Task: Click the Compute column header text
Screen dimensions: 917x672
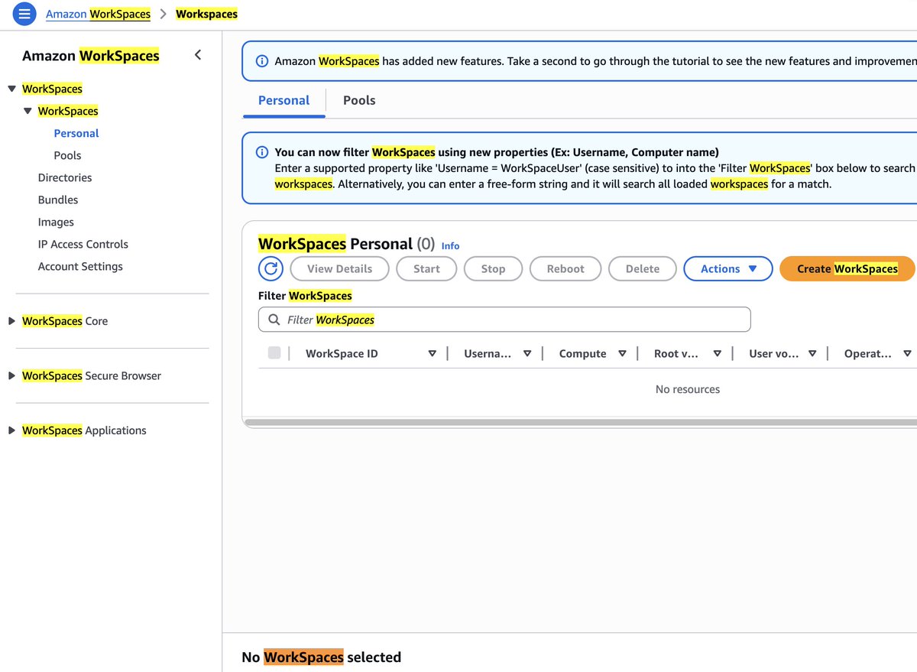Action: [x=582, y=353]
